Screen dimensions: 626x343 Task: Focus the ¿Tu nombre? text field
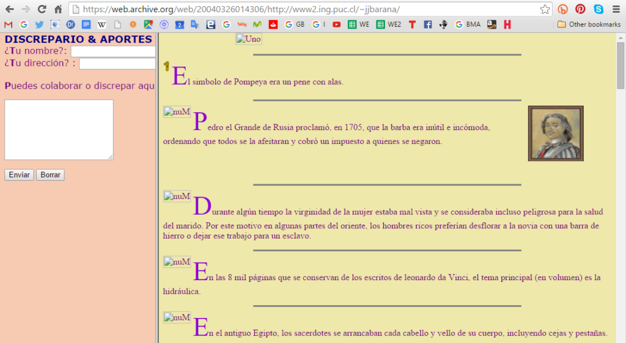[113, 51]
